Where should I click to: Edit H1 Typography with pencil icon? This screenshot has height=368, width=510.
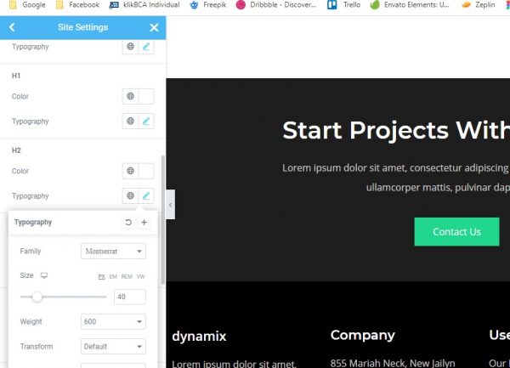(146, 122)
